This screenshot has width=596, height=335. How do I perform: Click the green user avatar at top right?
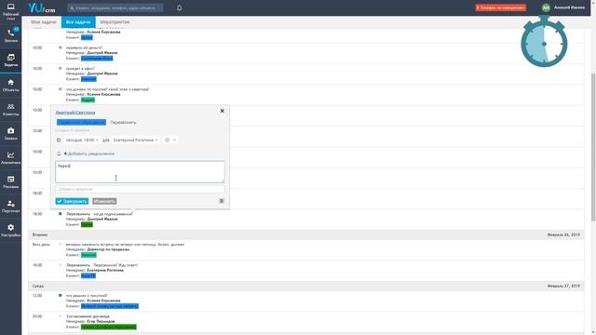coord(546,7)
